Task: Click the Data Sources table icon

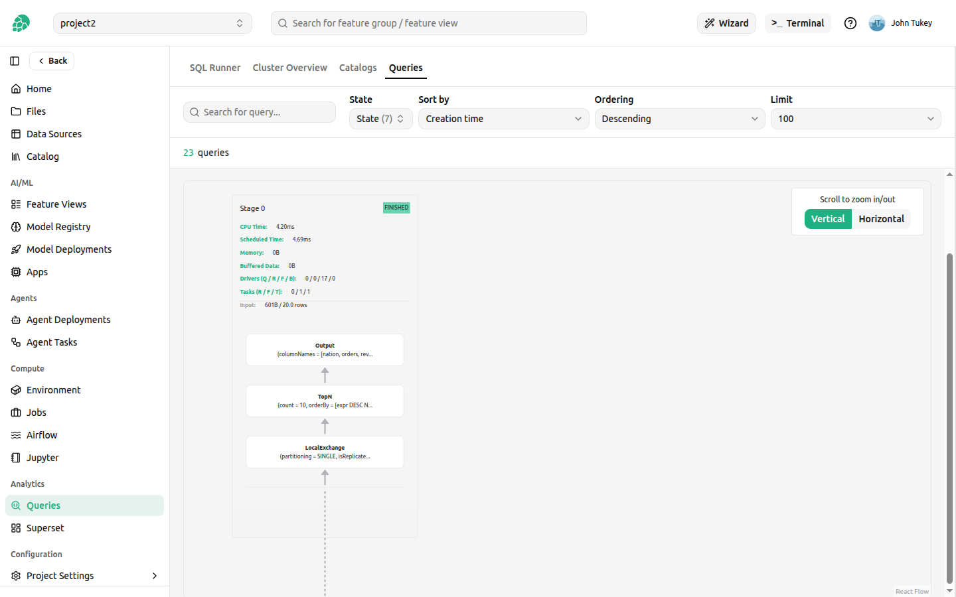Action: pos(16,134)
